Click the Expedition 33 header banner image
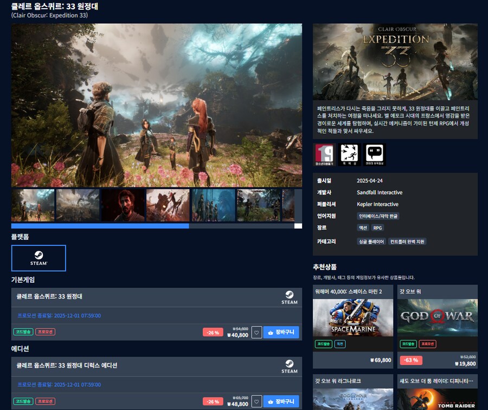This screenshot has height=410, width=488. (395, 61)
